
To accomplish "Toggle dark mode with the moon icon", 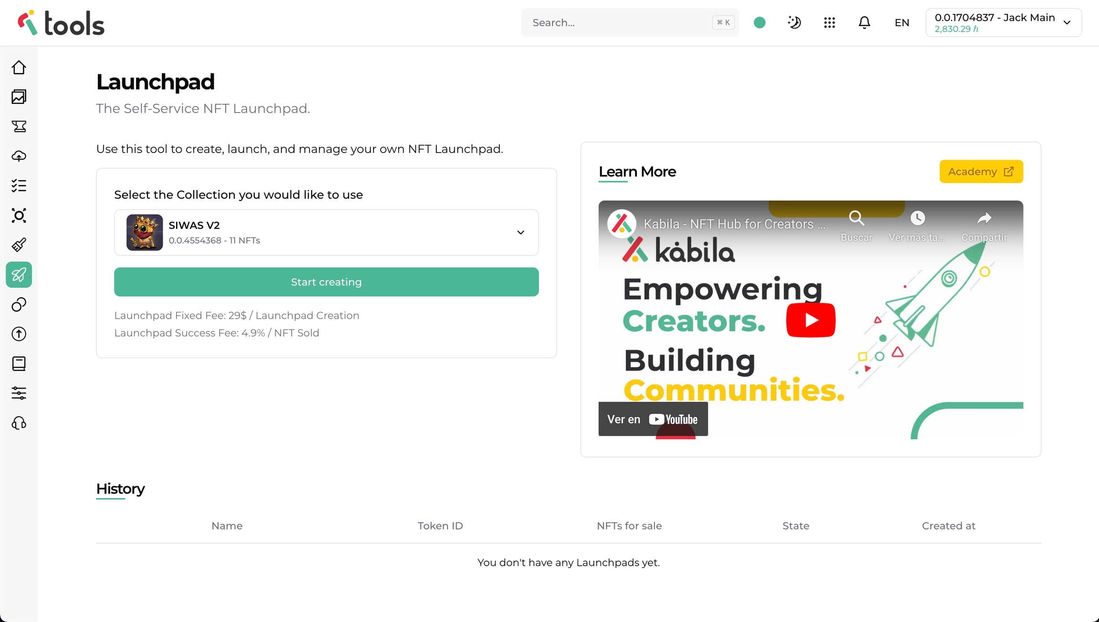I will tap(794, 22).
